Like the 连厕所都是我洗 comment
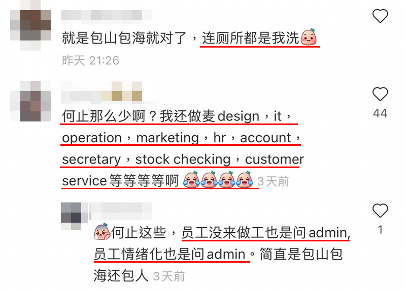Viewport: 406px width, 290px height. click(x=380, y=16)
